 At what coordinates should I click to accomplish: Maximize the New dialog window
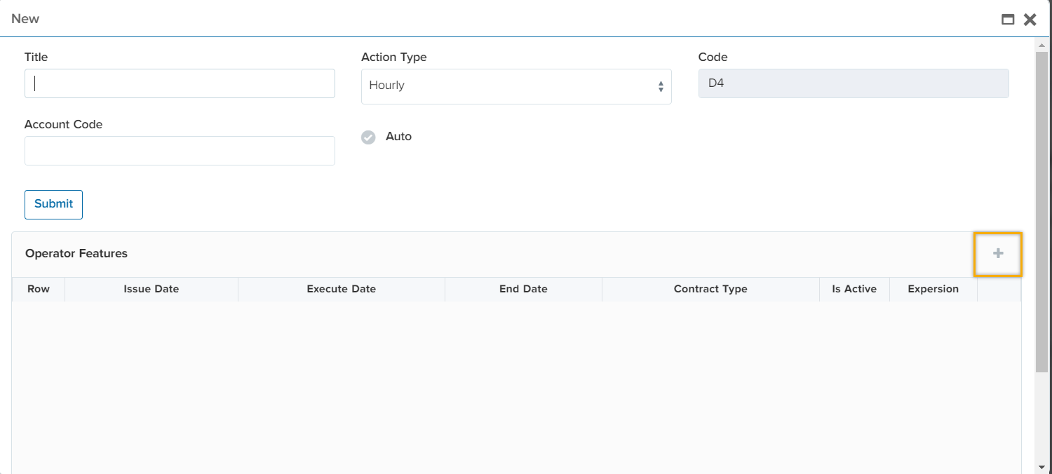pyautogui.click(x=1008, y=20)
